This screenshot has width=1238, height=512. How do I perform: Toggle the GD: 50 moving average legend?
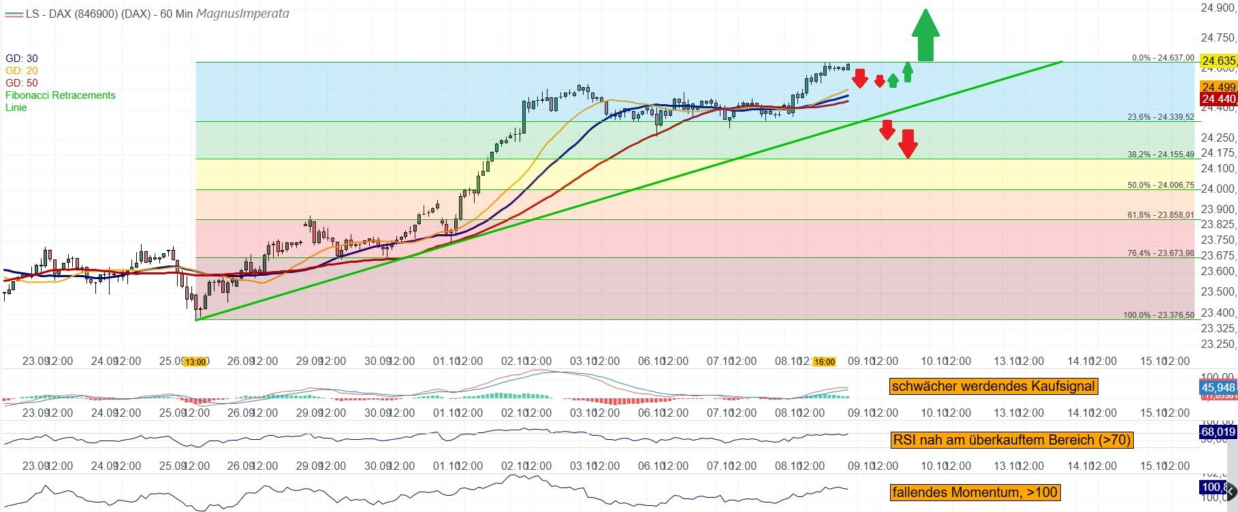[x=22, y=83]
